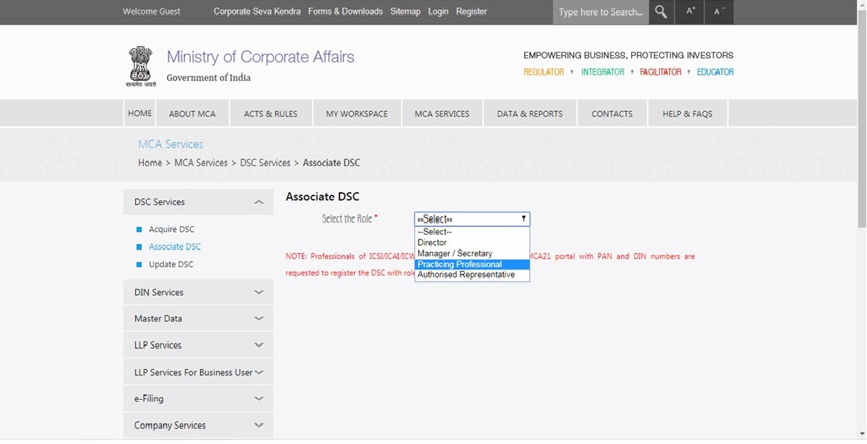This screenshot has width=867, height=444.
Task: Open Corporate Seva Kendra link
Action: [257, 11]
